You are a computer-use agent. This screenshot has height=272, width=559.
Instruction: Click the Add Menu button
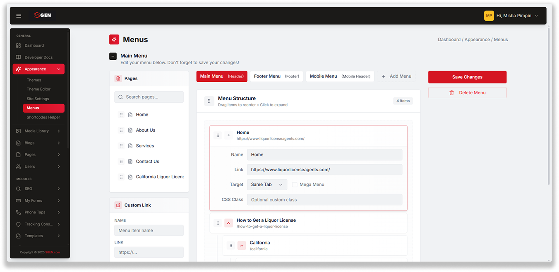[x=396, y=76]
